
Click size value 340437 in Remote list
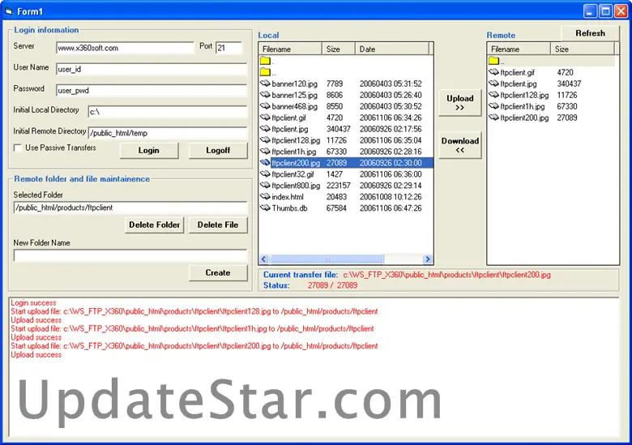click(x=569, y=83)
